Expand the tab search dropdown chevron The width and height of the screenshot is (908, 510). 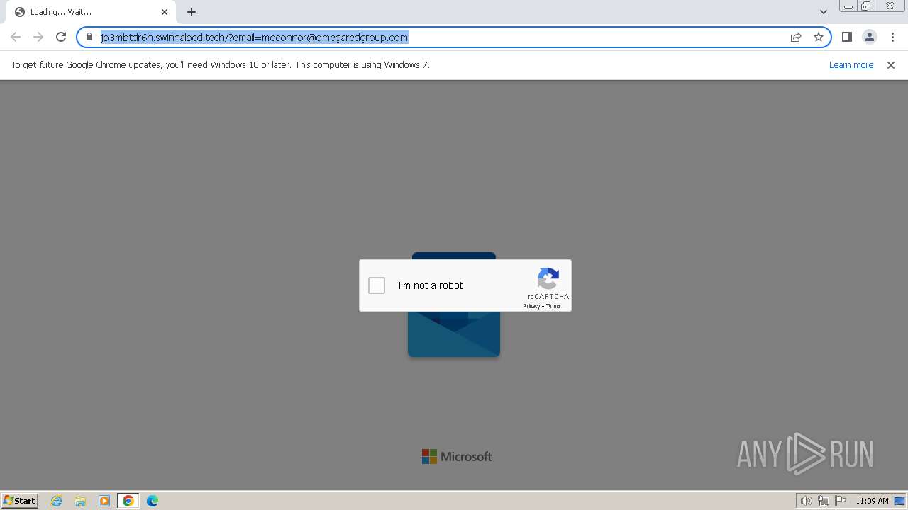click(x=823, y=12)
